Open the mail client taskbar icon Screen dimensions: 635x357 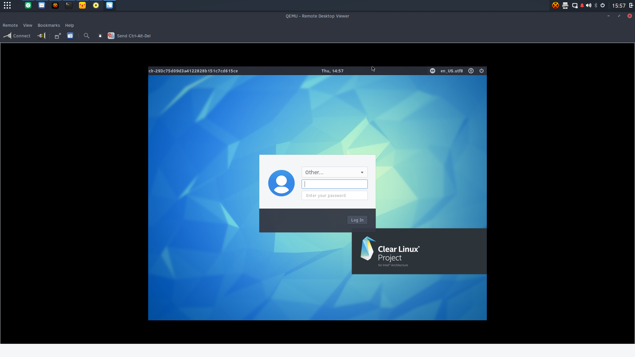(42, 5)
